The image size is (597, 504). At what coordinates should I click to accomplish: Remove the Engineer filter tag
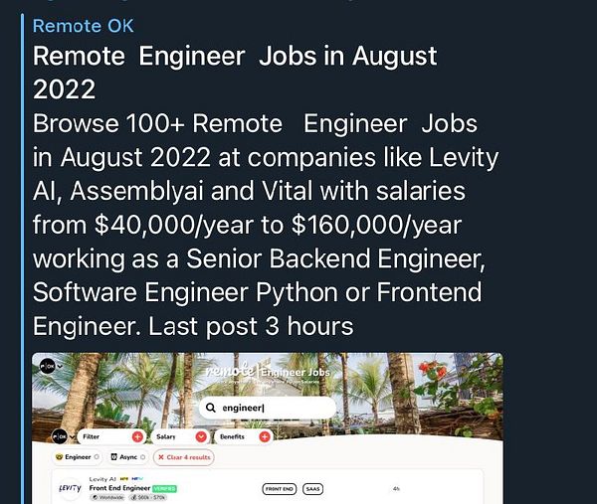(x=97, y=457)
